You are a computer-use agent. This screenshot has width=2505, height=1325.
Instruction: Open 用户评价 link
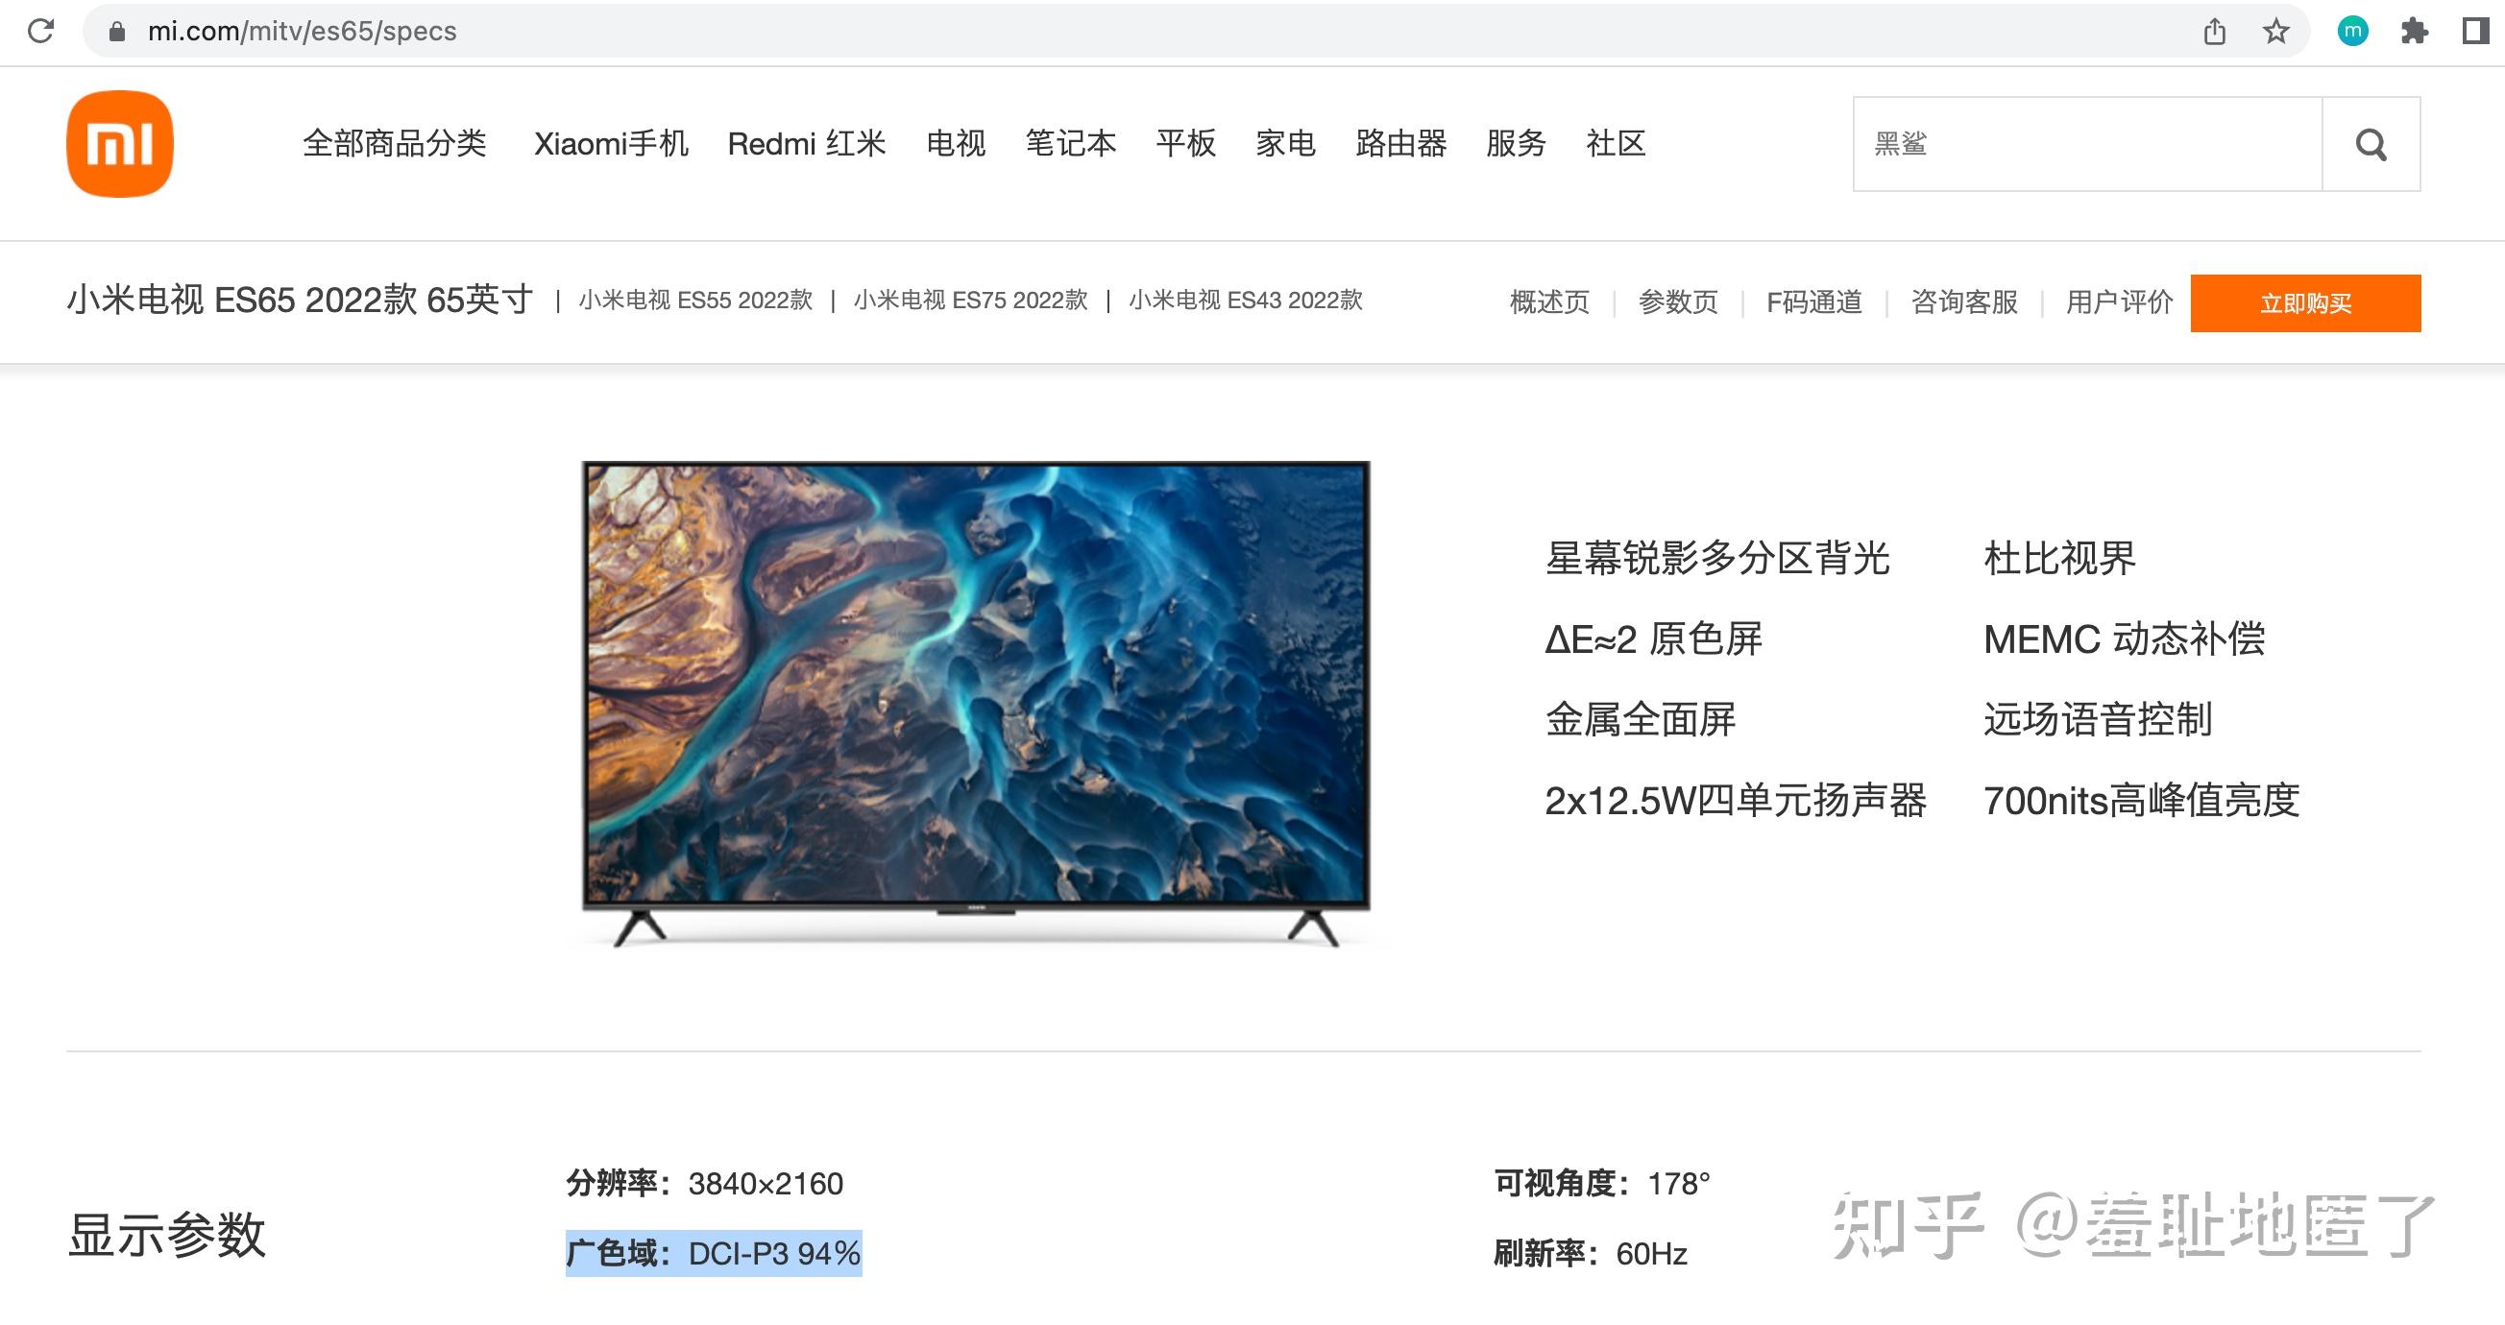click(x=2119, y=302)
